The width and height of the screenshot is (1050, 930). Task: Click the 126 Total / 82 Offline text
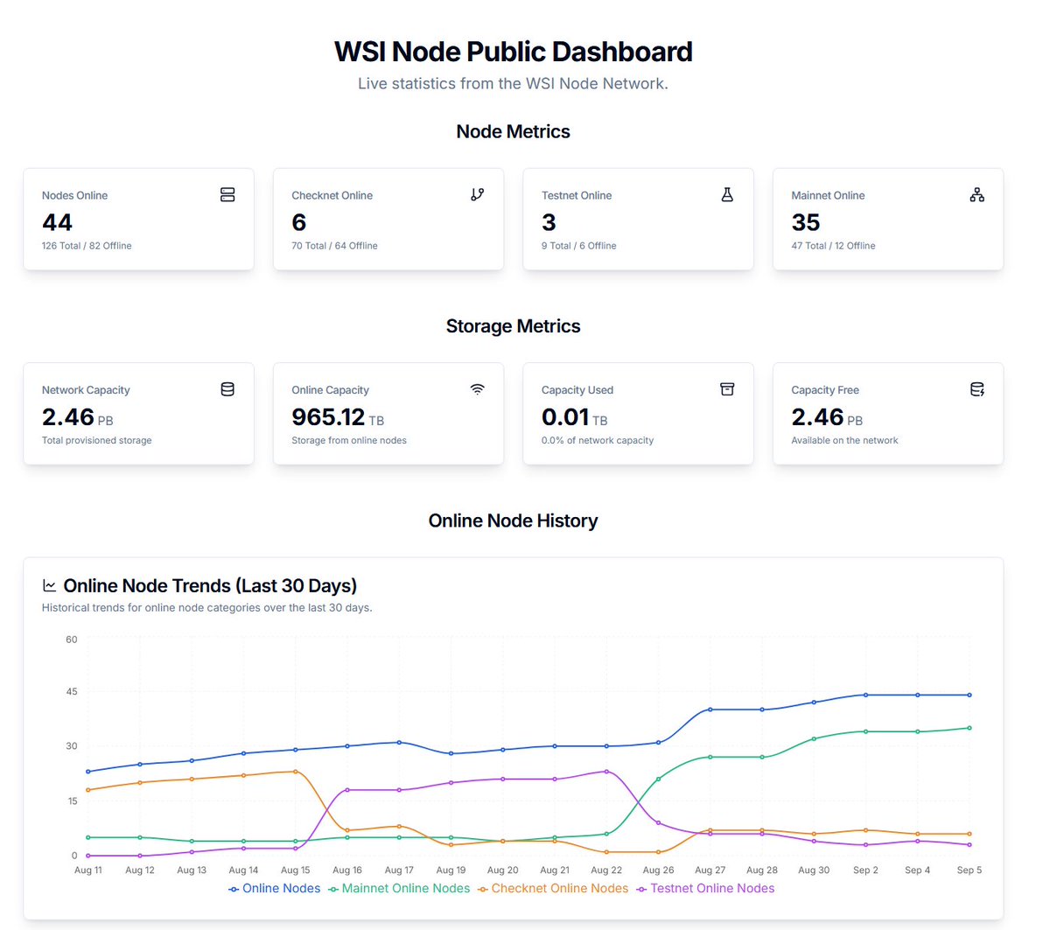click(87, 246)
